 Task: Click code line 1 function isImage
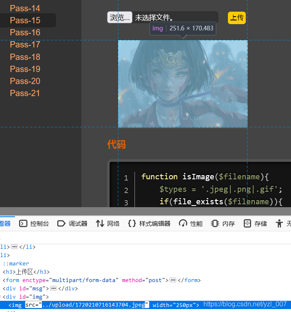205,177
